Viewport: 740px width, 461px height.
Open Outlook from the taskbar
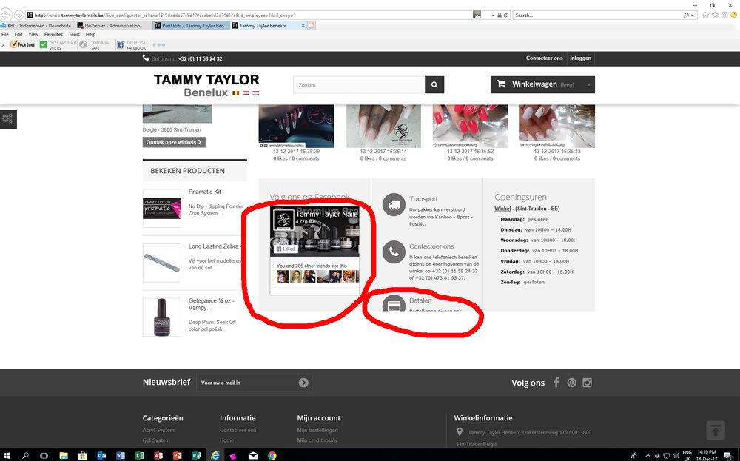point(101,455)
